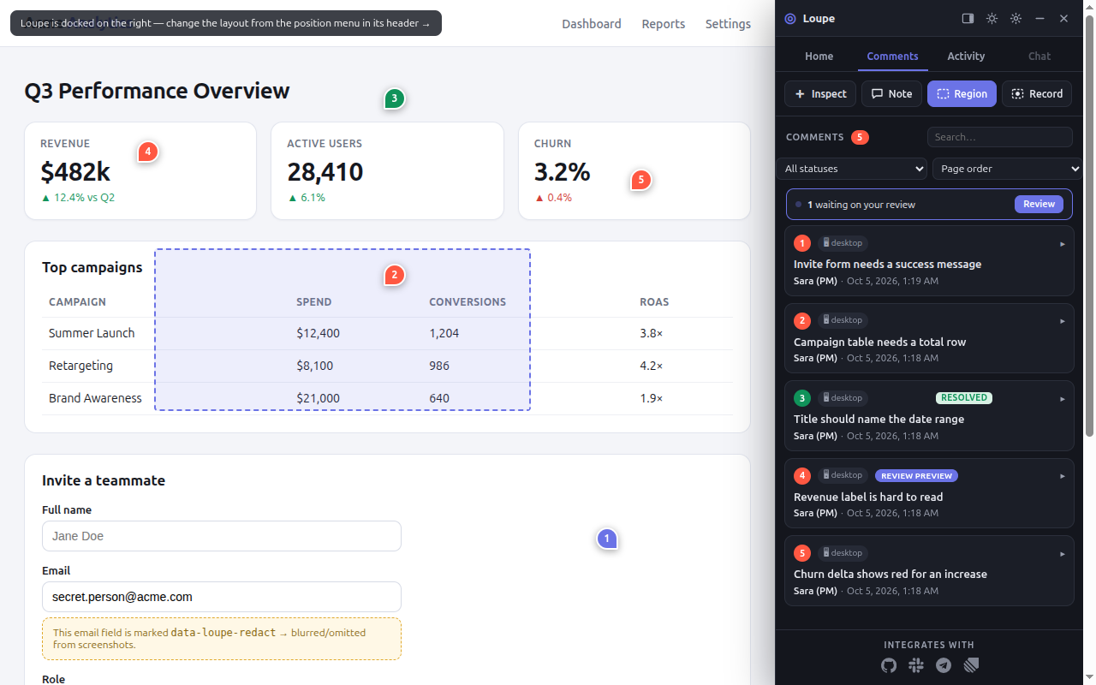The height and width of the screenshot is (685, 1096).
Task: Click the Slack integration icon
Action: click(x=916, y=665)
